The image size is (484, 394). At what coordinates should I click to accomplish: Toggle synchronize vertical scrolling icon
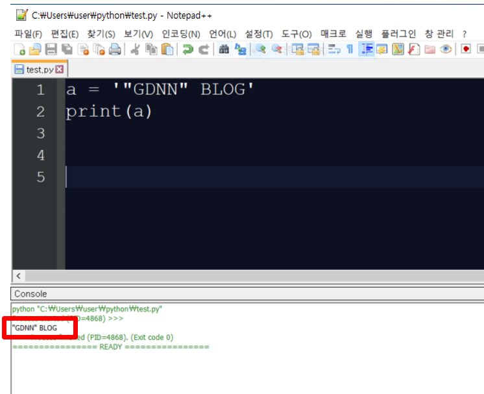tap(298, 49)
